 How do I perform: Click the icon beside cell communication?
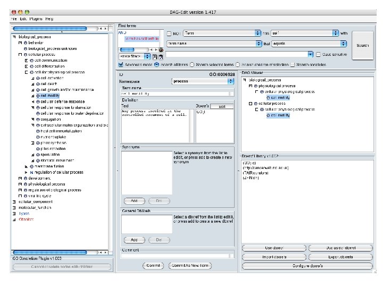point(31,60)
